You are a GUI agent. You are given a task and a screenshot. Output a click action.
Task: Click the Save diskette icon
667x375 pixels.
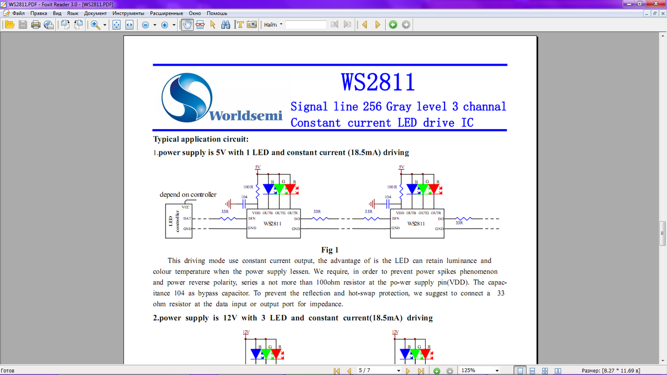pos(23,24)
